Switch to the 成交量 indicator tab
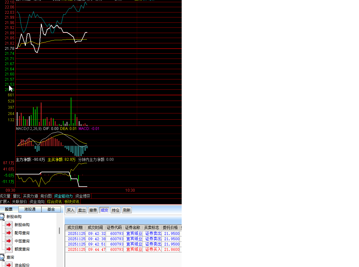Screen dimensions: 359x267 click(x=5, y=196)
